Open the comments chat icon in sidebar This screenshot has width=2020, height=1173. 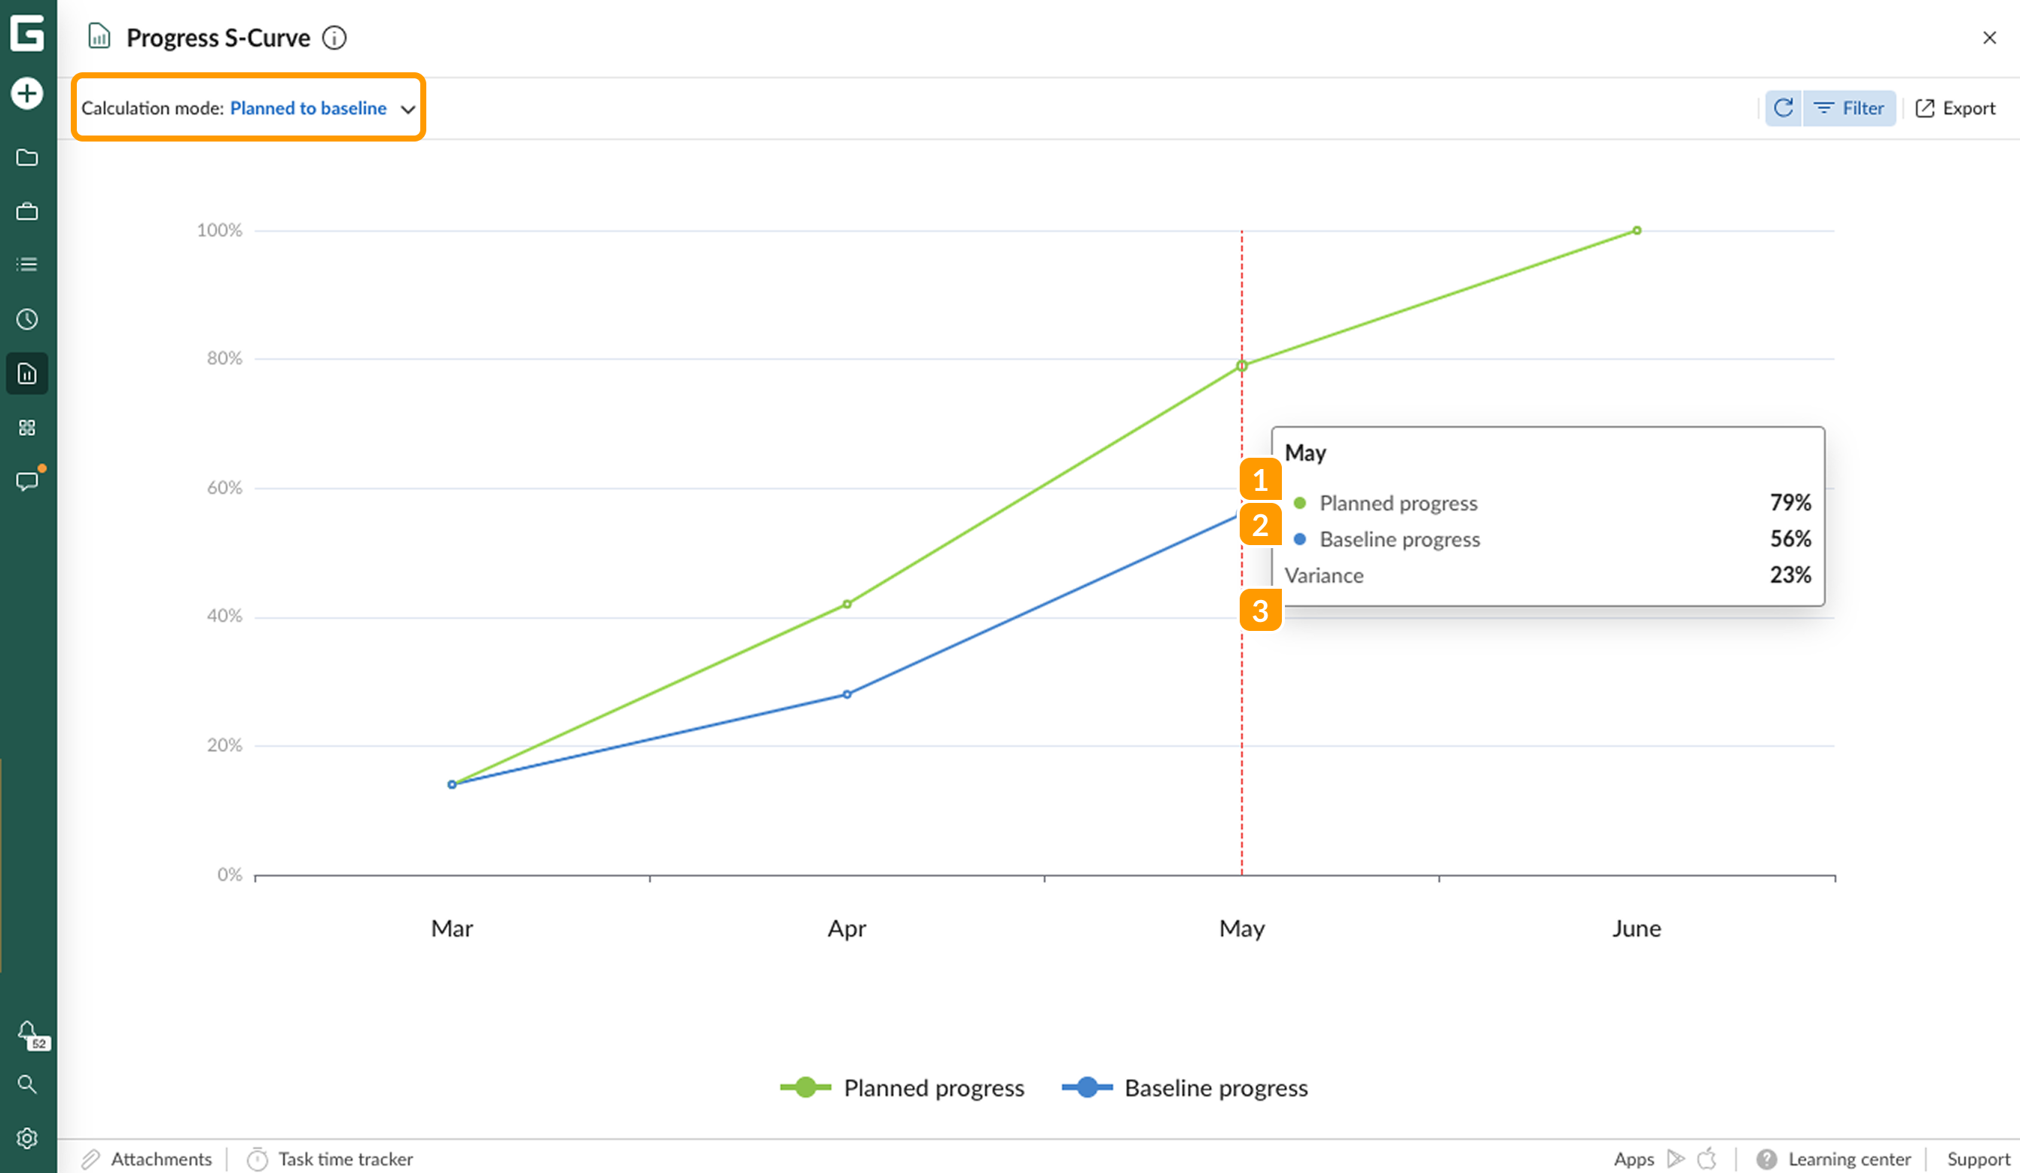click(x=27, y=481)
